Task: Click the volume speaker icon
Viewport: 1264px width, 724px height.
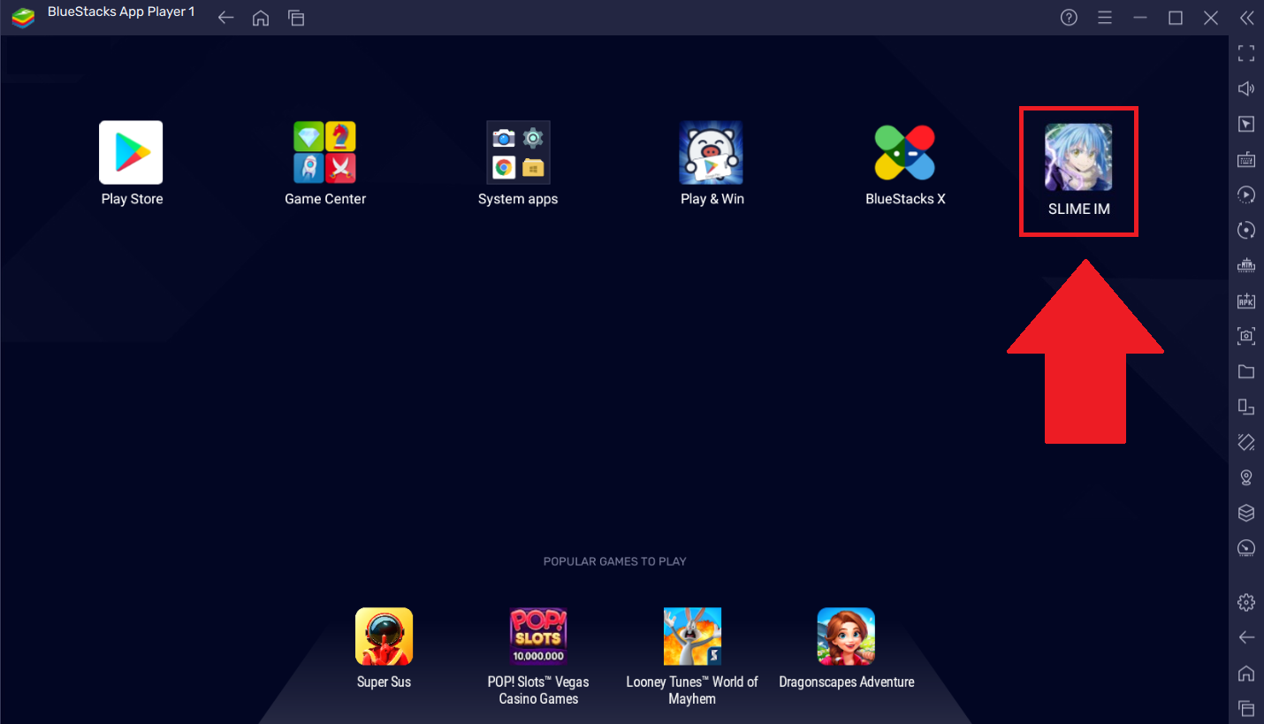Action: [1246, 88]
